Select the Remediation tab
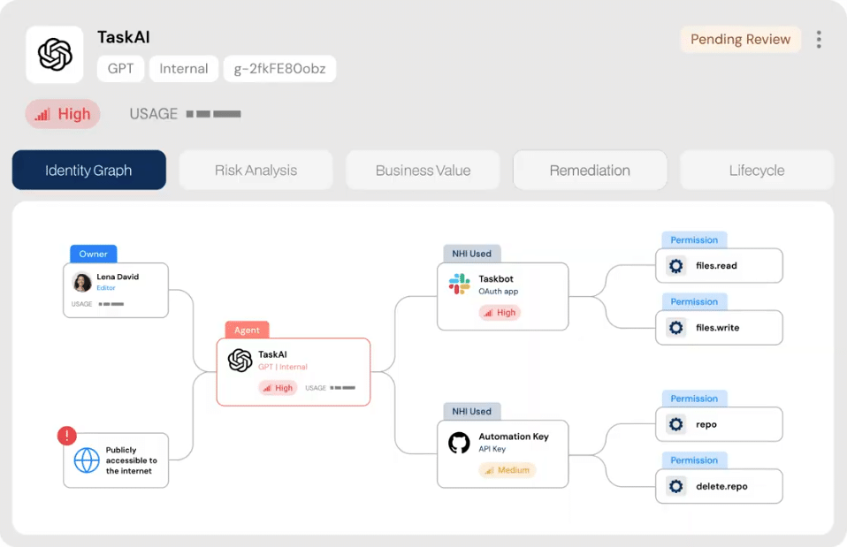Image resolution: width=847 pixels, height=547 pixels. 590,171
